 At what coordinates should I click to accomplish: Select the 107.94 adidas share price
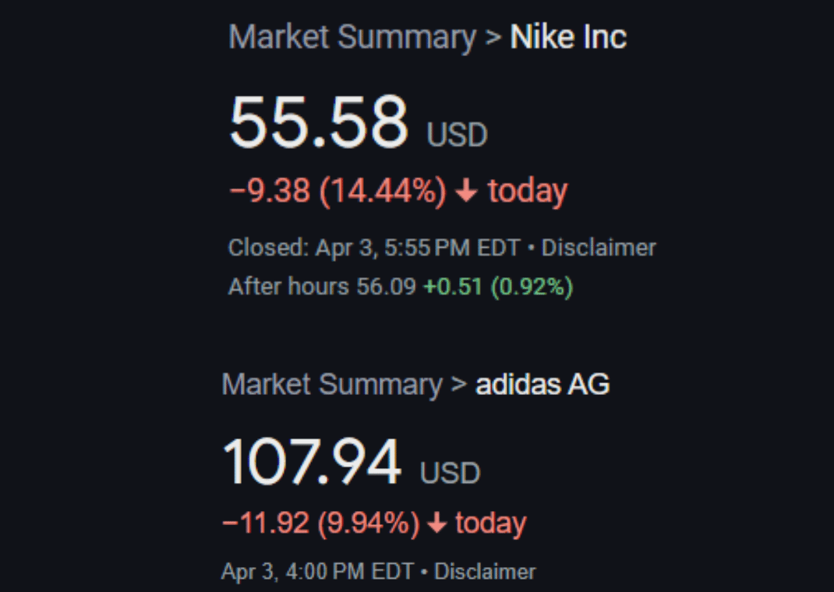[312, 463]
